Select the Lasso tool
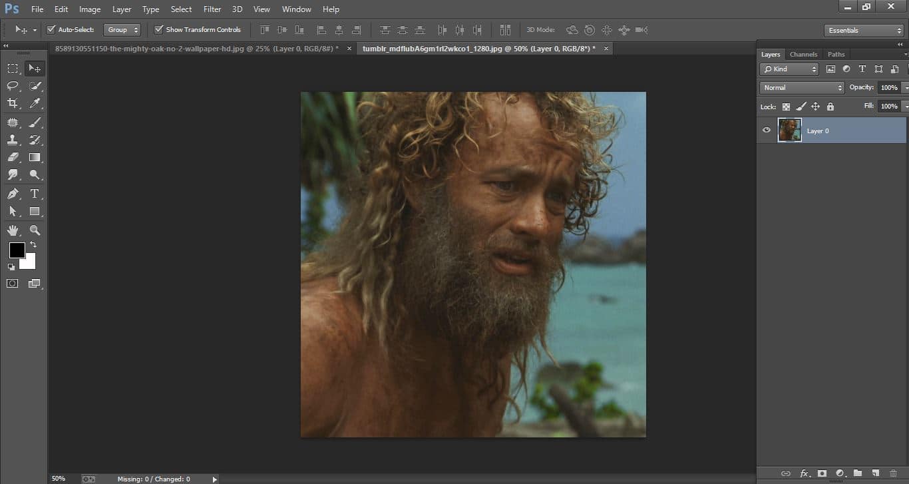 pyautogui.click(x=12, y=85)
